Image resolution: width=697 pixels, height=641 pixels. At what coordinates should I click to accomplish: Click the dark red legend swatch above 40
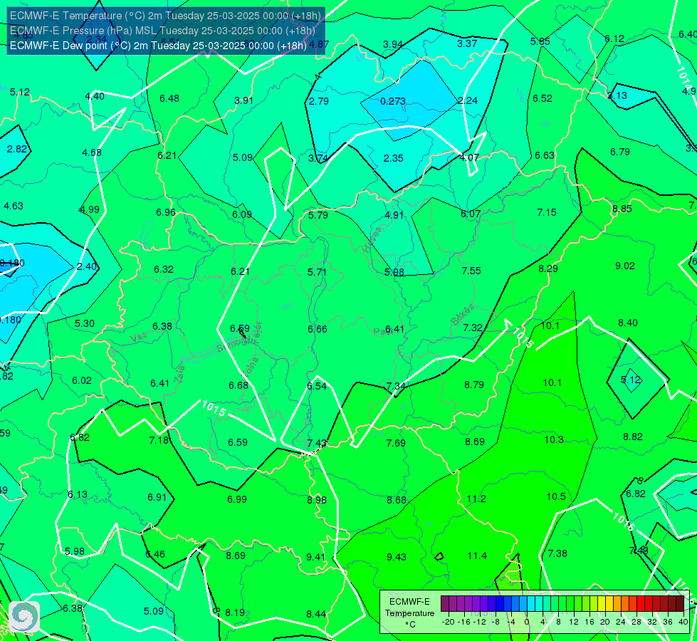click(x=680, y=604)
